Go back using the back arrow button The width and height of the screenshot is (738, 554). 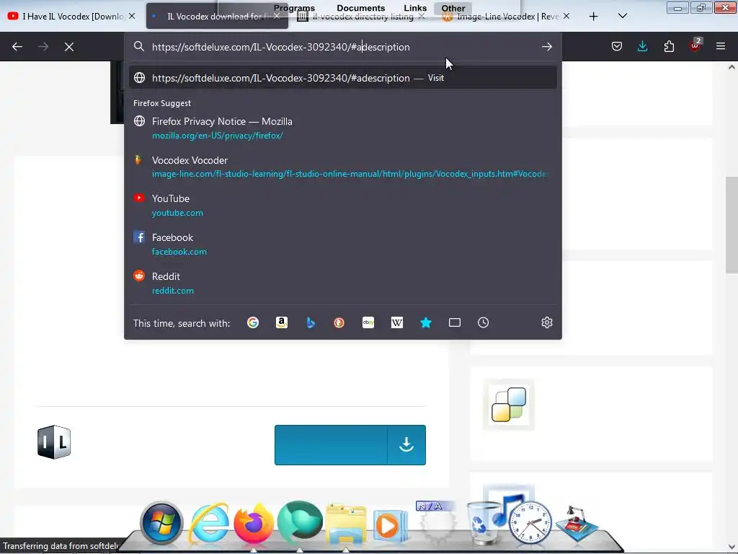pos(17,47)
